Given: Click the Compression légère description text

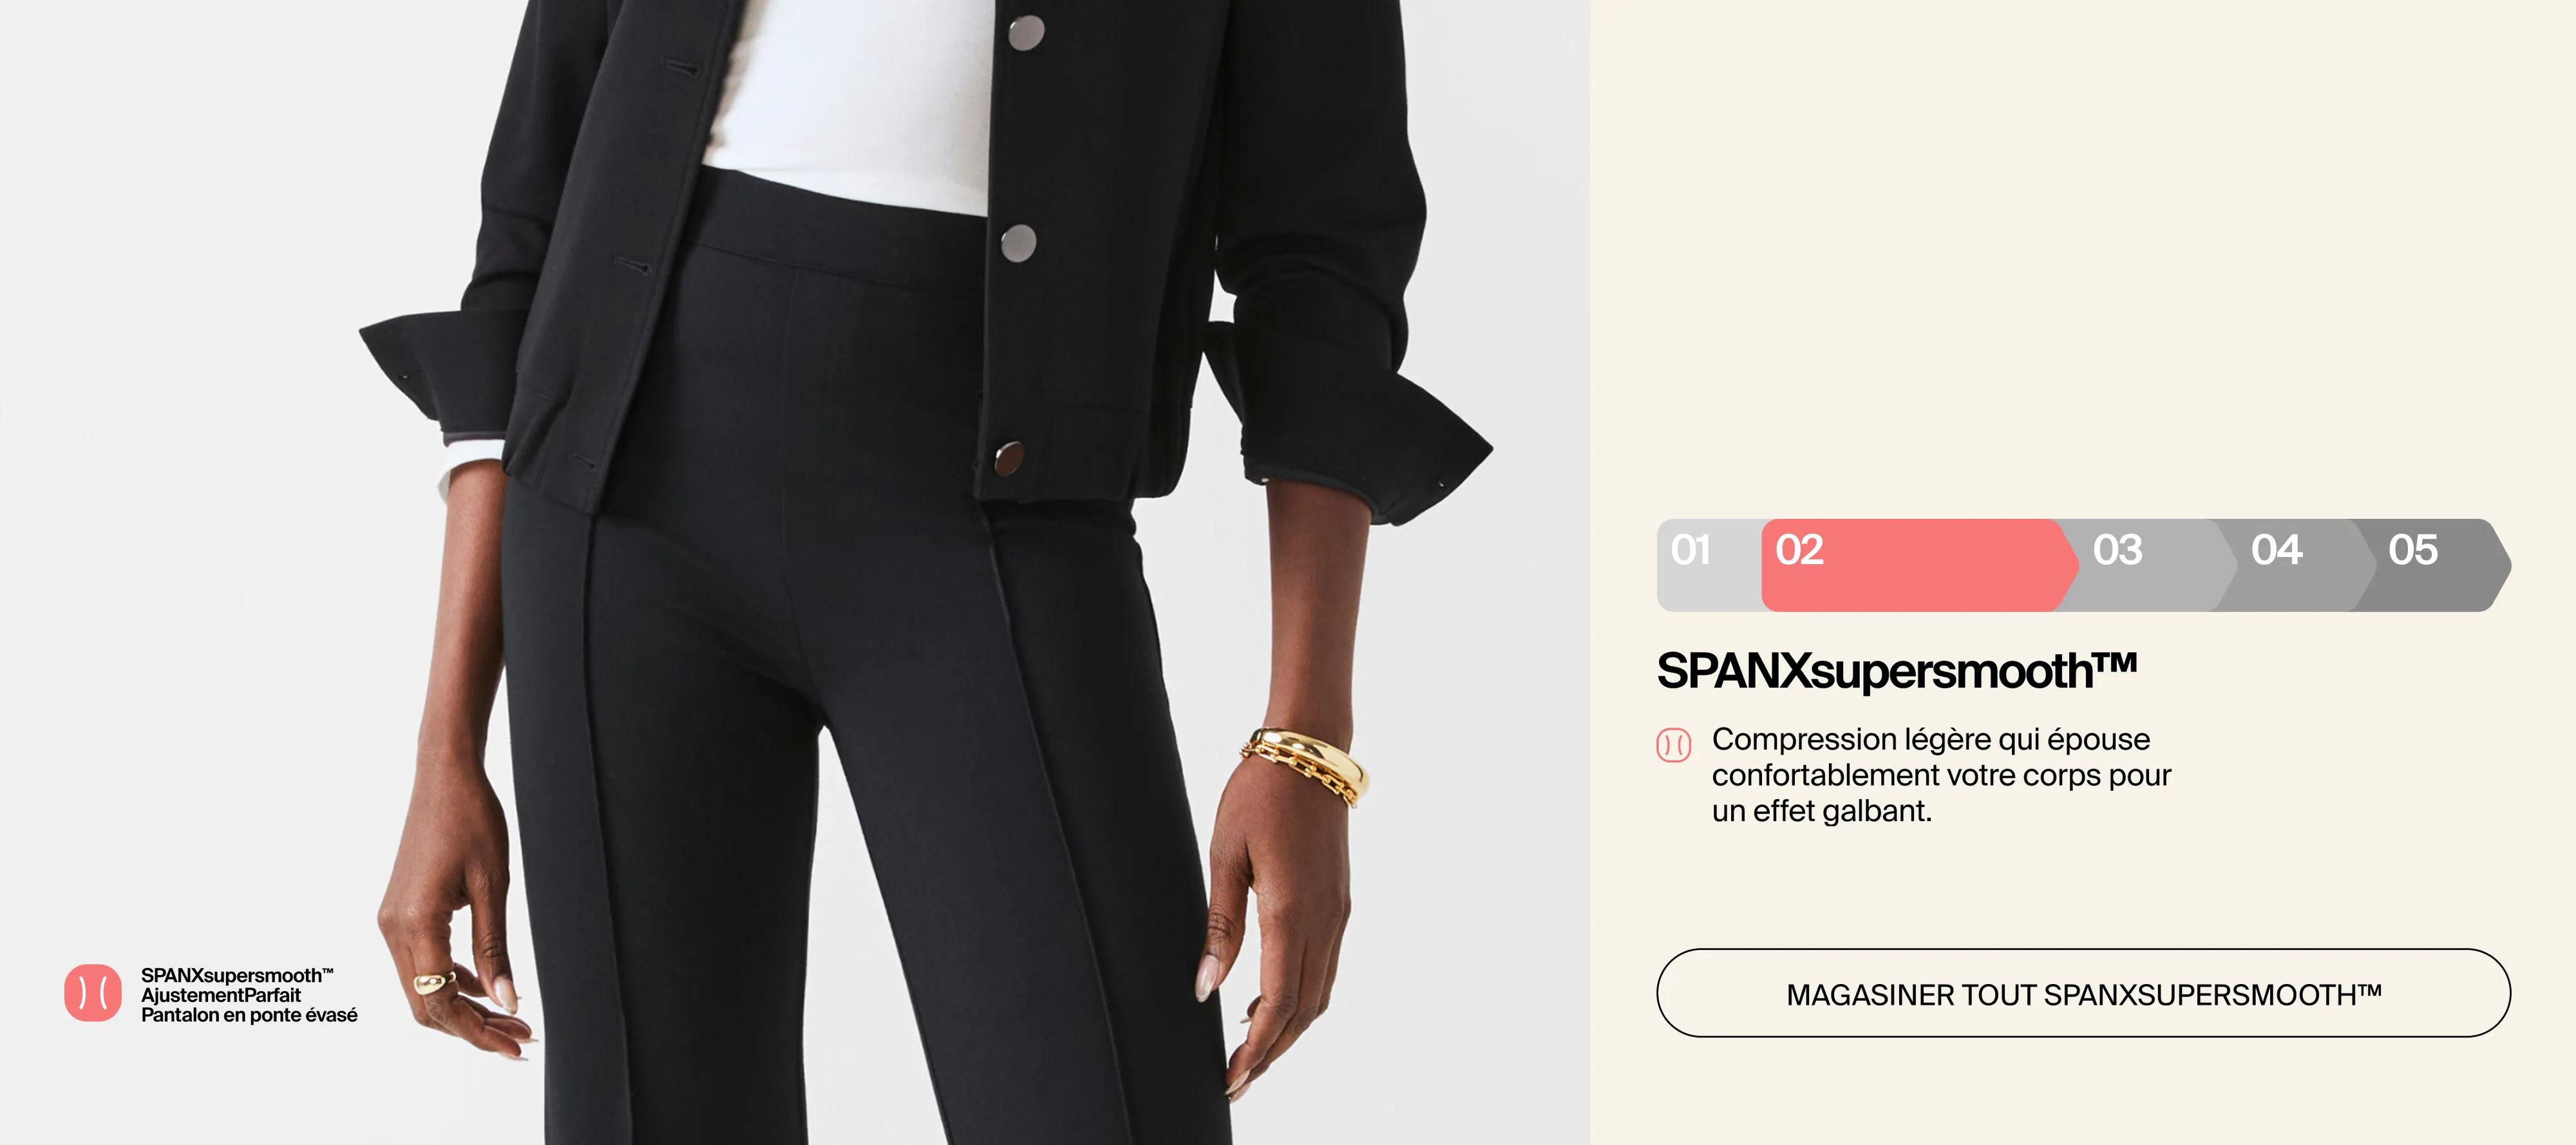Looking at the screenshot, I should tap(1941, 775).
